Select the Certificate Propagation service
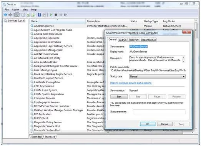This screenshot has width=201, height=146. pyautogui.click(x=47, y=82)
